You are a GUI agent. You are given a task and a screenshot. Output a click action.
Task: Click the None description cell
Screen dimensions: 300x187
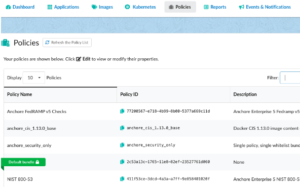(x=239, y=162)
